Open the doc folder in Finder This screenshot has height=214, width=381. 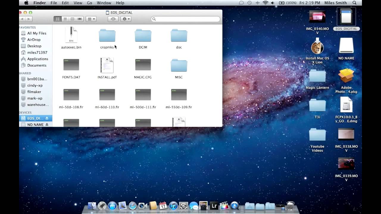click(x=179, y=35)
